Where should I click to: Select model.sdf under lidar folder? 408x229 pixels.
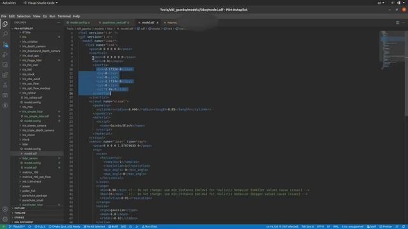(x=31, y=153)
